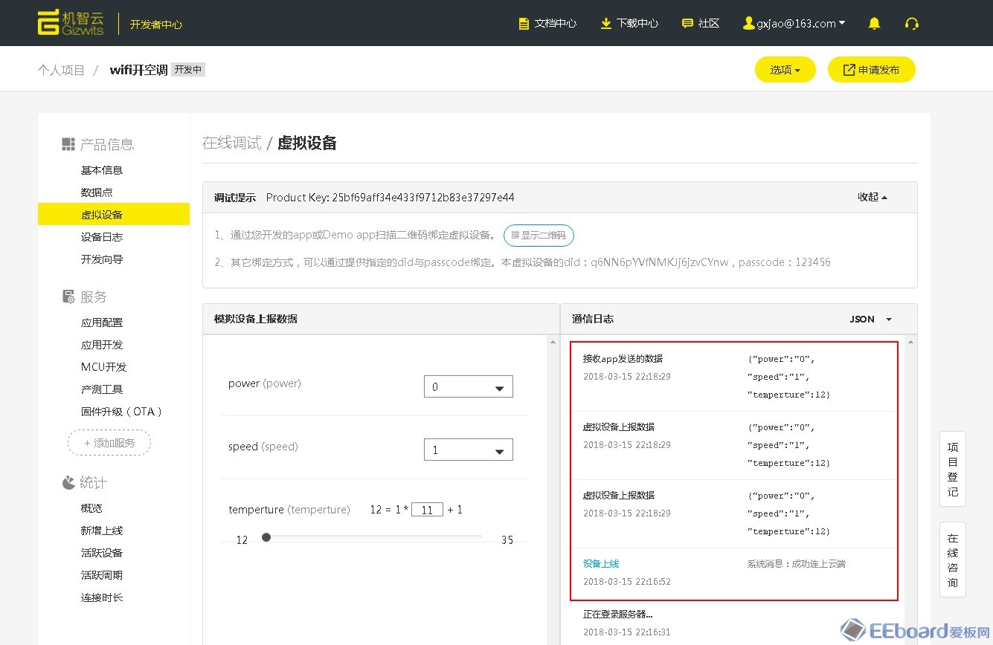Open 设备日志 in the sidebar

102,237
